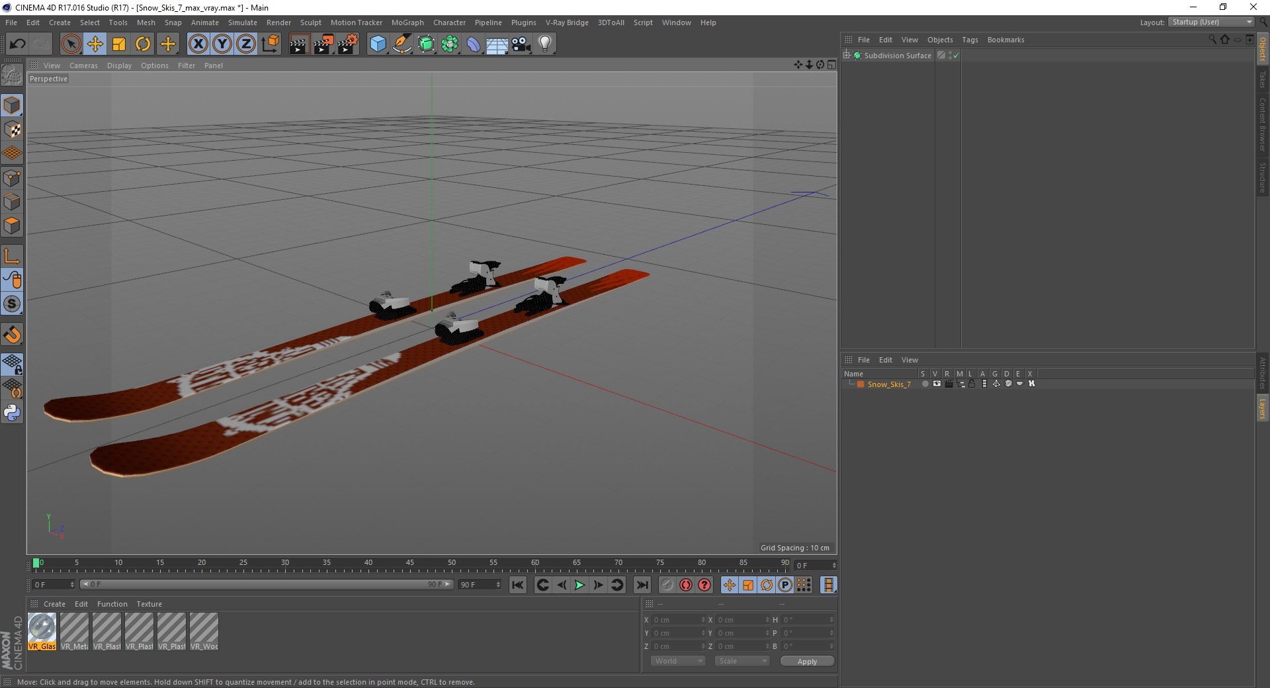This screenshot has width=1270, height=688.
Task: Click the Apply button
Action: click(x=807, y=662)
